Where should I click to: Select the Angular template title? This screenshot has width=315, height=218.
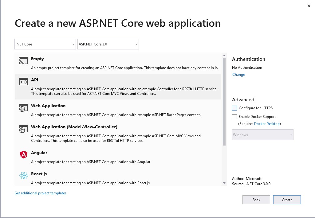pos(39,153)
